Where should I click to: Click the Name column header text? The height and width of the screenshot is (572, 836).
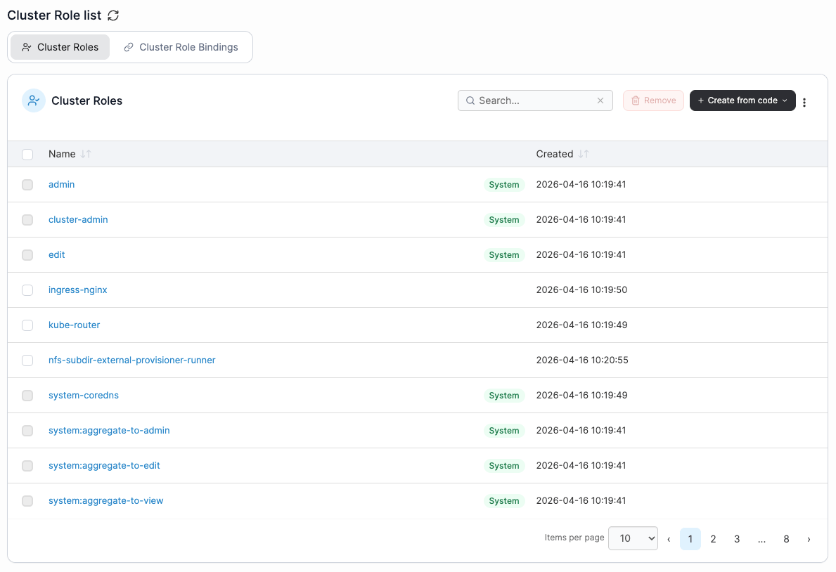(62, 154)
